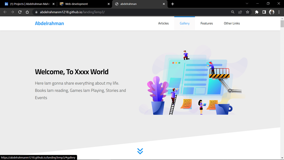This screenshot has height=160, width=284.
Task: Open a new browser tab
Action: [173, 4]
